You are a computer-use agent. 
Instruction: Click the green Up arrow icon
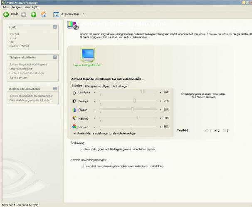[x=33, y=14]
